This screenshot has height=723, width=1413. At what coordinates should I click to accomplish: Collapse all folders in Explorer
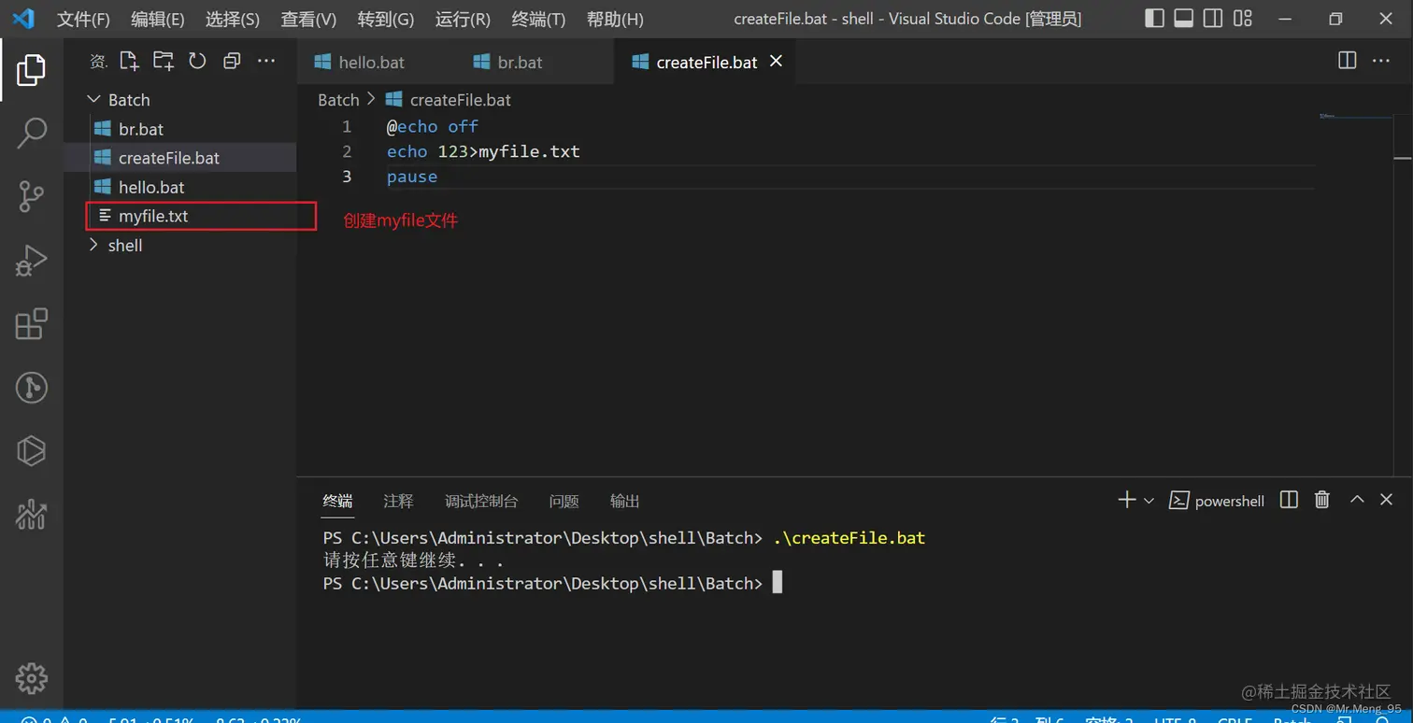point(232,62)
